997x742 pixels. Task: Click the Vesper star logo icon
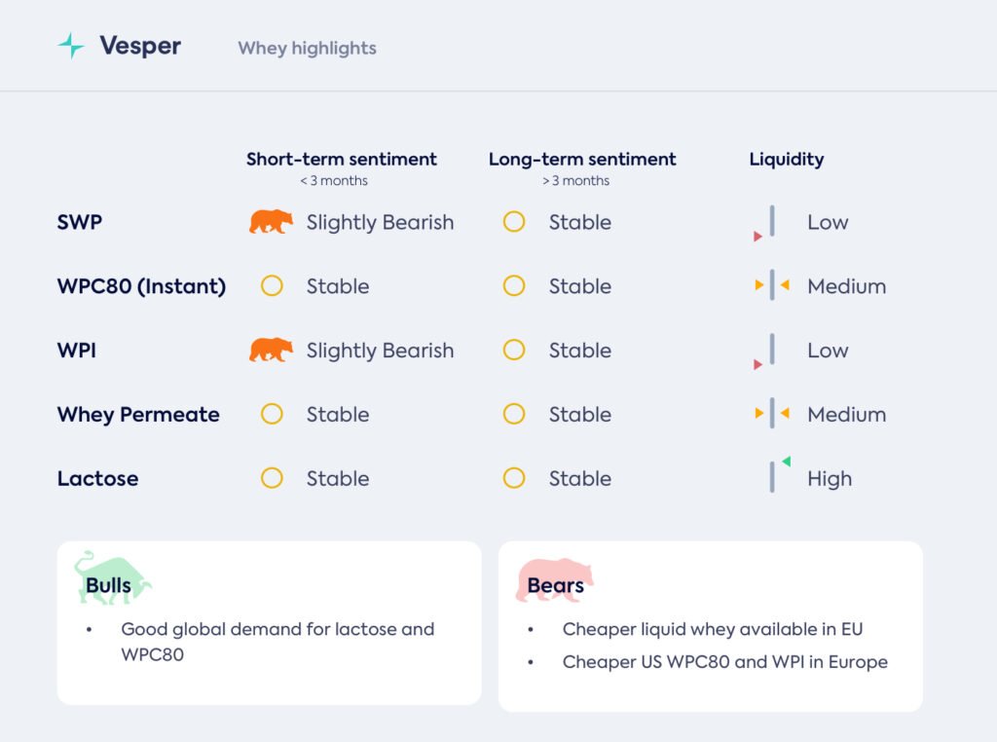(x=71, y=46)
